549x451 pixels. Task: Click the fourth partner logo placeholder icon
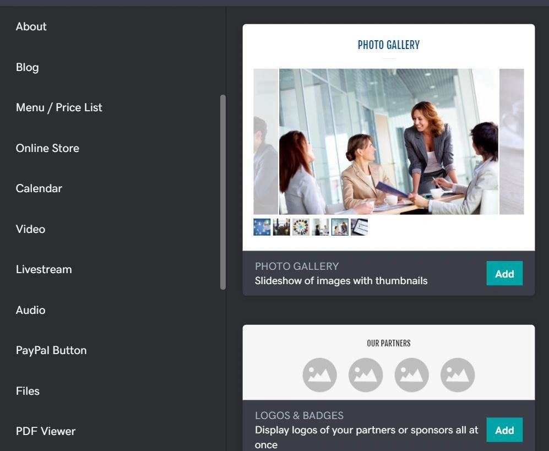[458, 374]
